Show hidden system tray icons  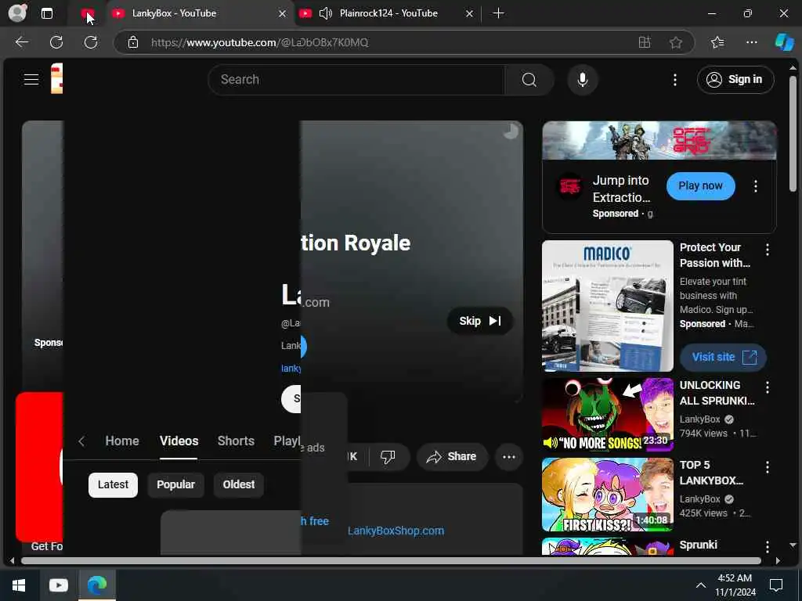(x=701, y=585)
